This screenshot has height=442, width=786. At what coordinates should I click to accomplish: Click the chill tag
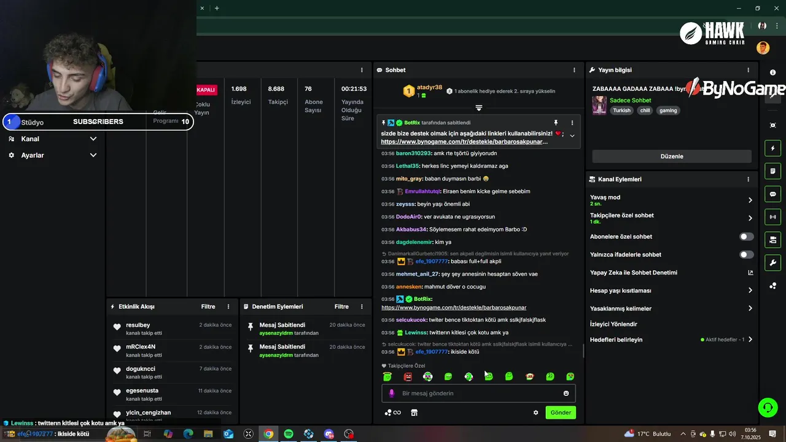tap(645, 110)
